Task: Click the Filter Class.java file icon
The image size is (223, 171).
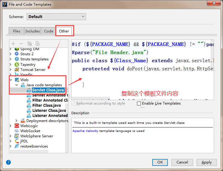Action: 29,105
